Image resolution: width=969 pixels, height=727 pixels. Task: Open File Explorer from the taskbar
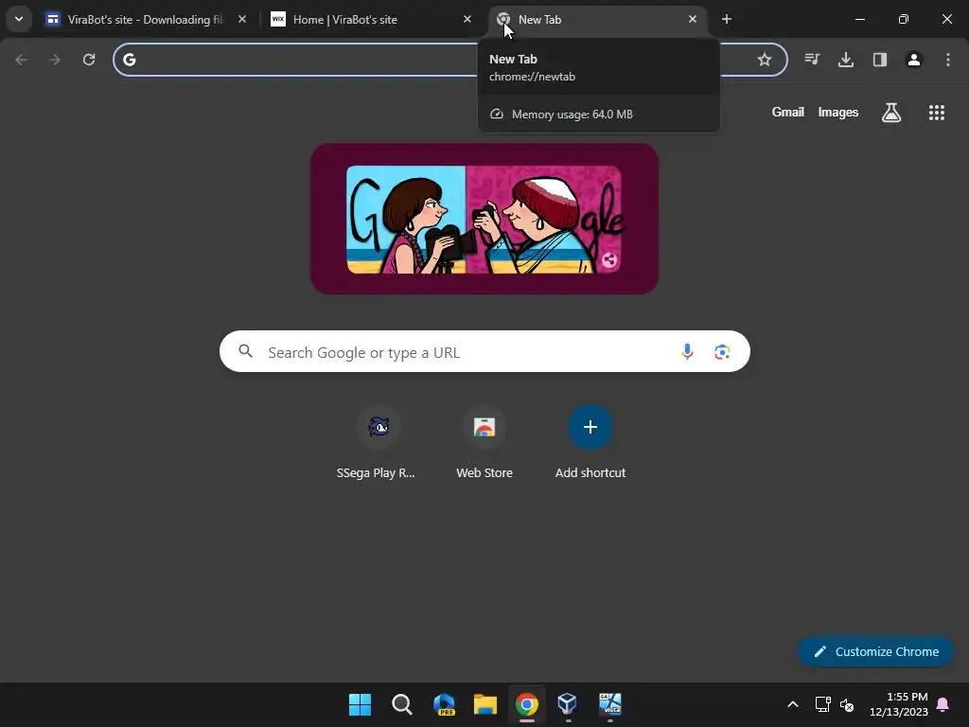coord(485,704)
